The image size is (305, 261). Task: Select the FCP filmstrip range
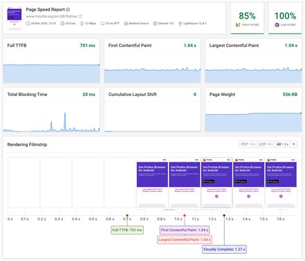[x=248, y=144]
